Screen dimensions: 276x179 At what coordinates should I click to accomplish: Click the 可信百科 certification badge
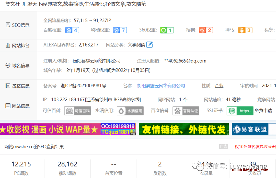[77, 111]
